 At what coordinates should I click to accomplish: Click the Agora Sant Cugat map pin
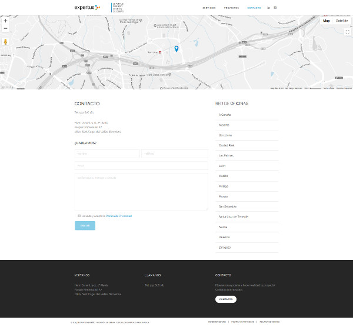point(155,26)
